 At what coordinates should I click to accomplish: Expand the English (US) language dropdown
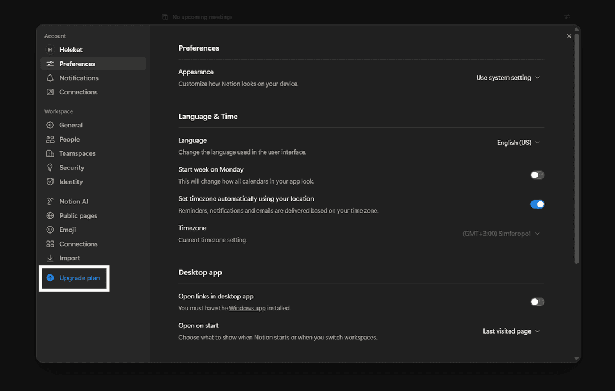click(x=518, y=143)
